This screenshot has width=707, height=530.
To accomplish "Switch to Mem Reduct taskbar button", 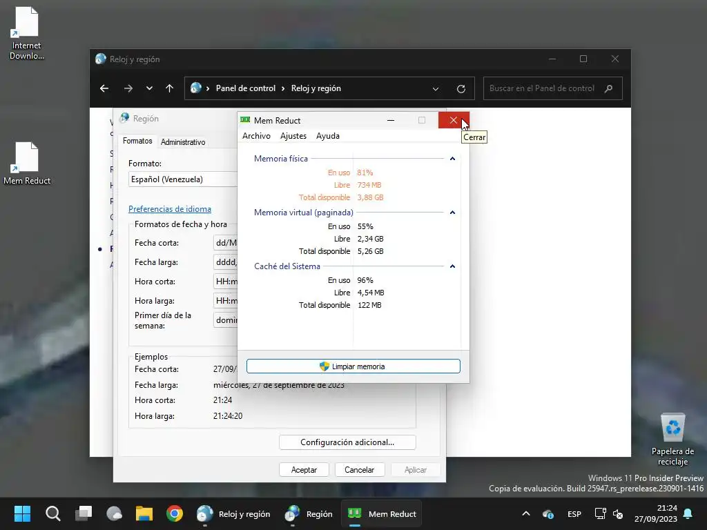I will click(381, 513).
